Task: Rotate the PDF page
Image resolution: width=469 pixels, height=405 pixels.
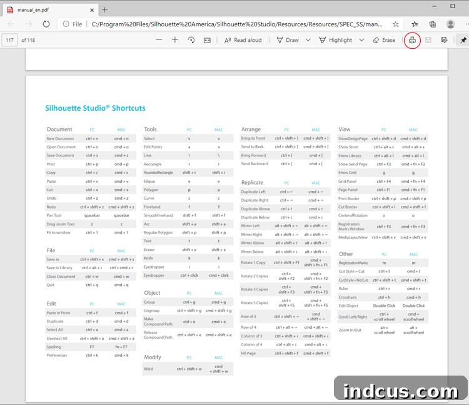Action: pos(191,40)
